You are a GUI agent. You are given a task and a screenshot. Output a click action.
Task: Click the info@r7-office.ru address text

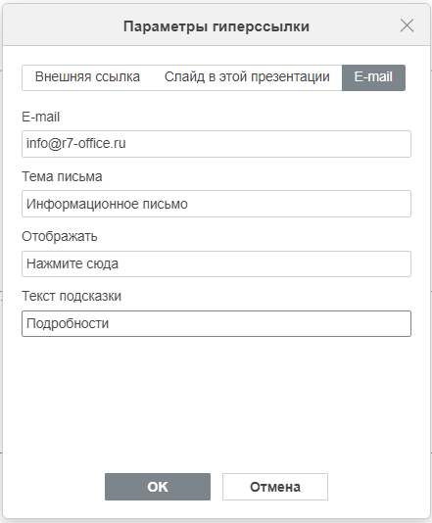[x=76, y=143]
